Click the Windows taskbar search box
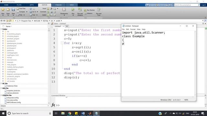207x116 pixels. click(x=30, y=113)
